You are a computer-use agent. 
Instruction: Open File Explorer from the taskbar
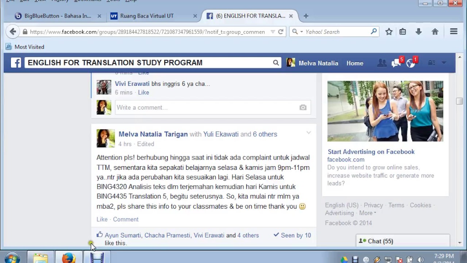click(x=40, y=258)
